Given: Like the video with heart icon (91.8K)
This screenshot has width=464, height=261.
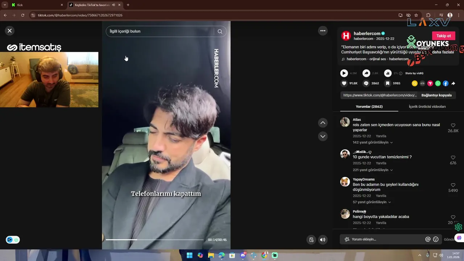Looking at the screenshot, I should (344, 83).
